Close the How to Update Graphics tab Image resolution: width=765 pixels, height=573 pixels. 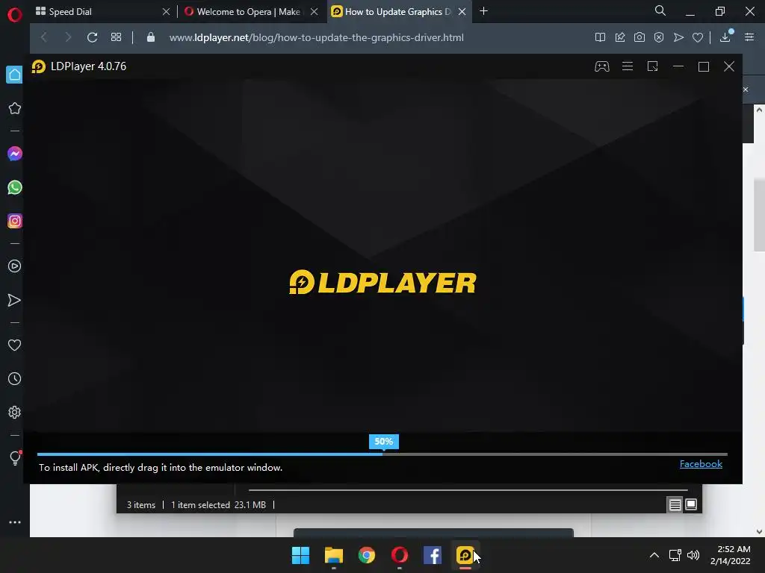pyautogui.click(x=462, y=12)
